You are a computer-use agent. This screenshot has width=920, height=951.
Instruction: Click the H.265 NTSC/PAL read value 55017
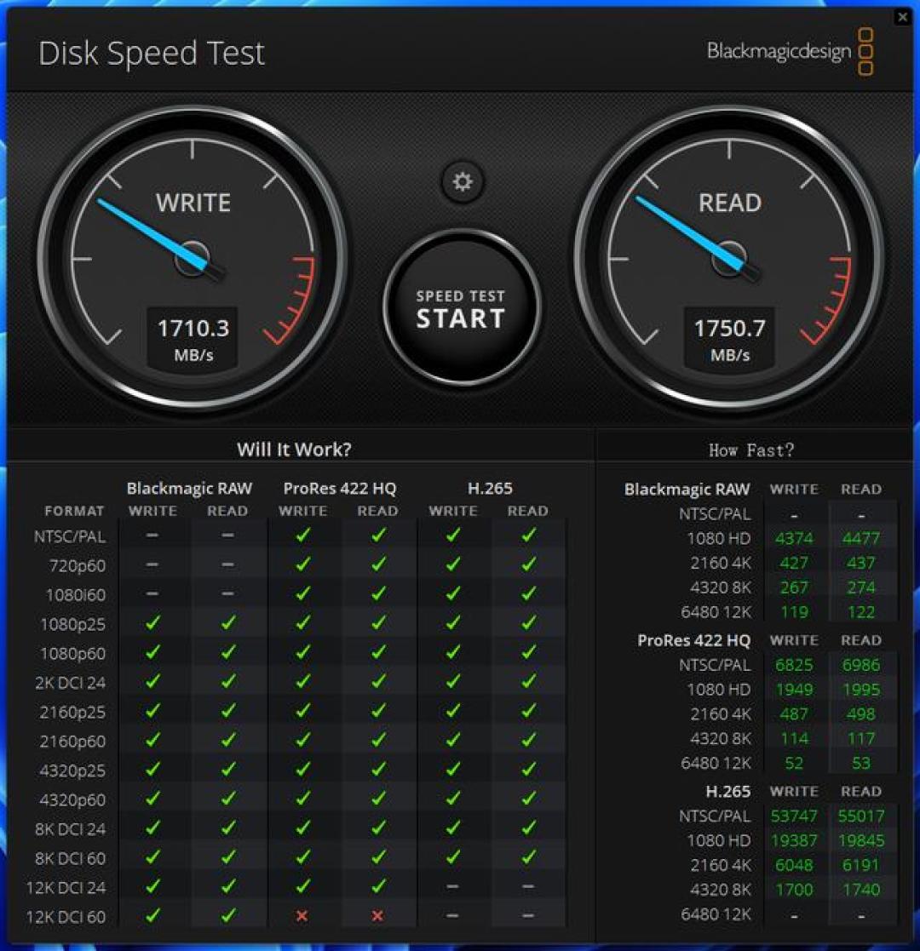coord(861,816)
